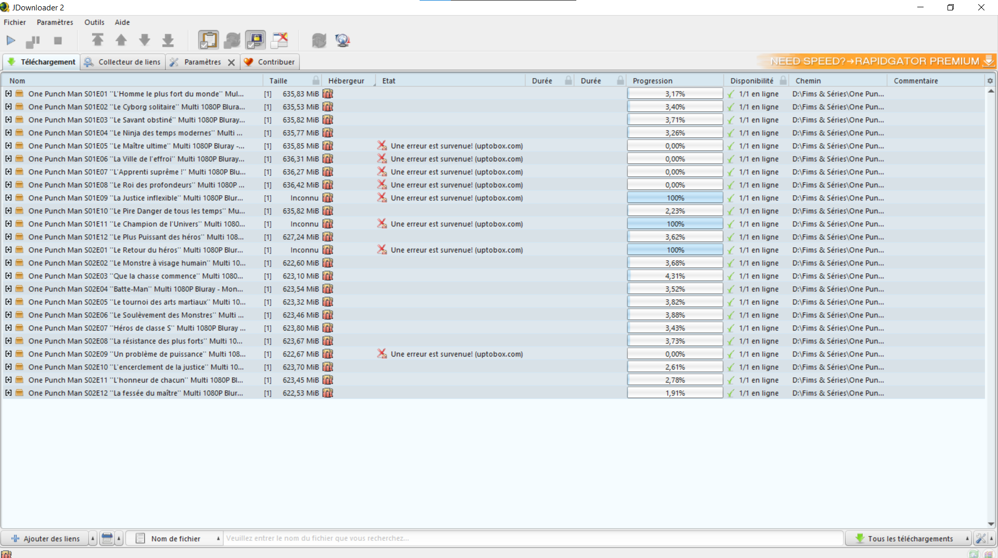
Task: Click the file name search field
Action: (533, 538)
